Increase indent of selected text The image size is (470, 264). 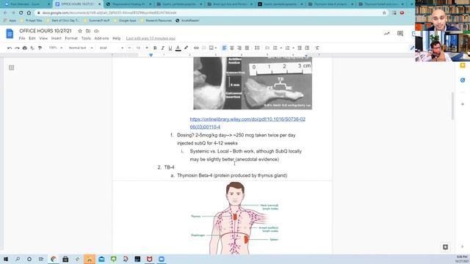(307, 48)
